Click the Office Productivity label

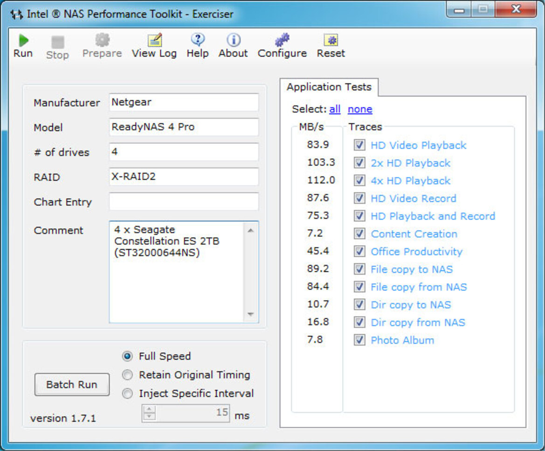416,252
